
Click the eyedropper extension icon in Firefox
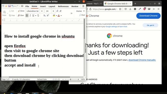(x=140, y=9)
